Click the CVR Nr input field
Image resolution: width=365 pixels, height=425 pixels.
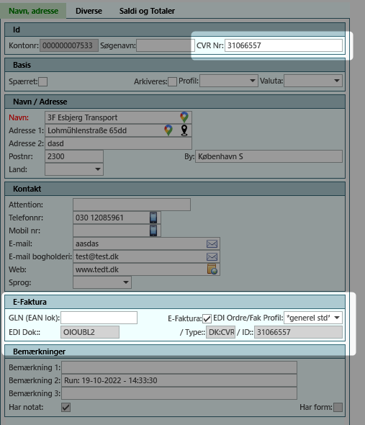[x=284, y=45]
